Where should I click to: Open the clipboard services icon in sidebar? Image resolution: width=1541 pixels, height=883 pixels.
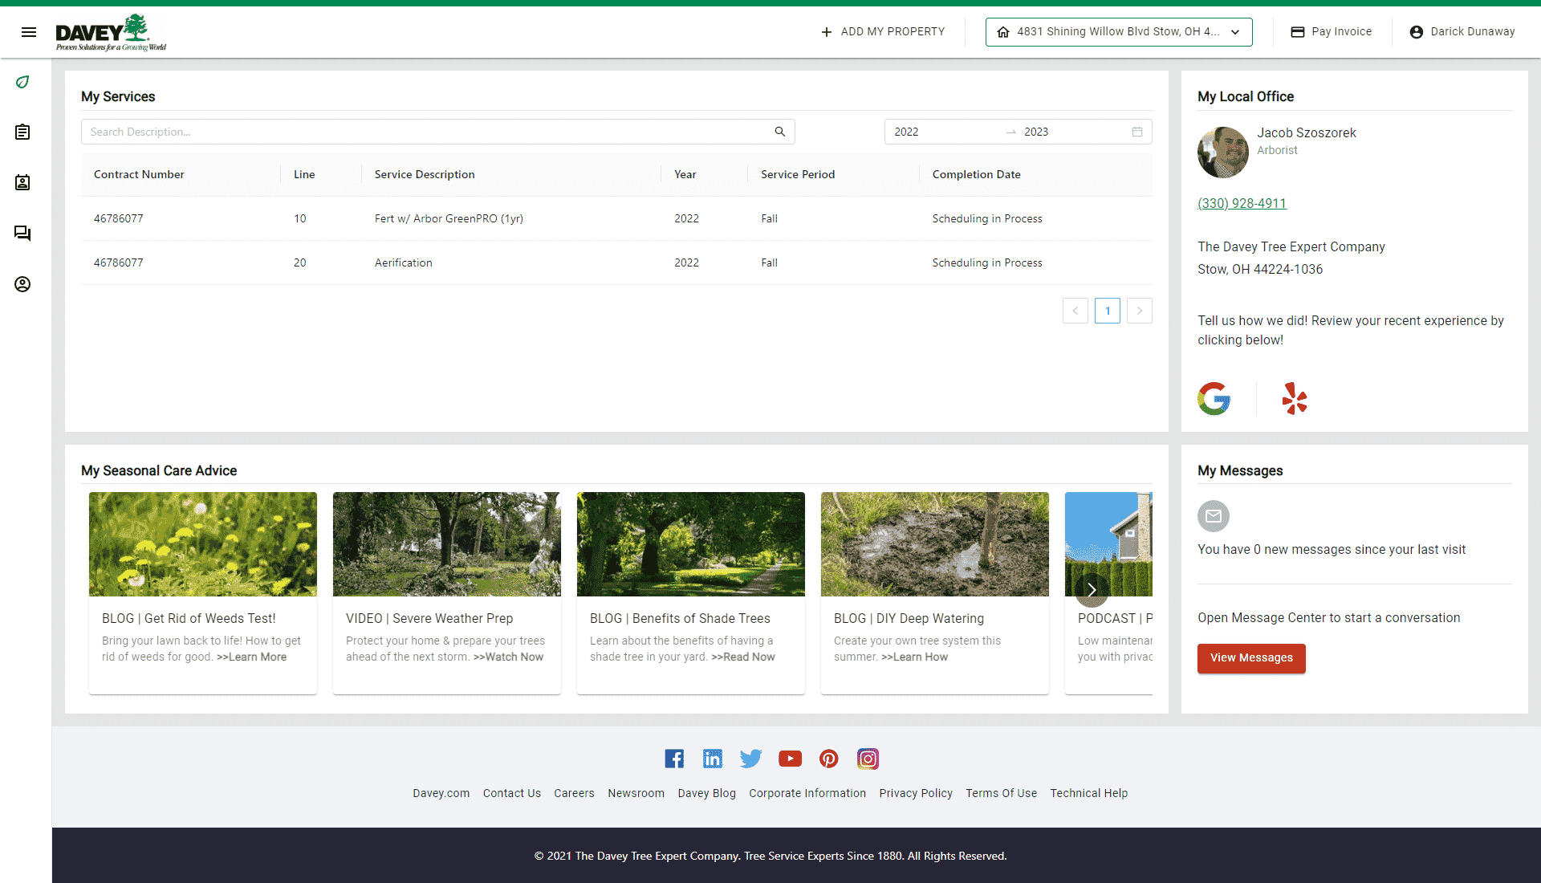(22, 132)
